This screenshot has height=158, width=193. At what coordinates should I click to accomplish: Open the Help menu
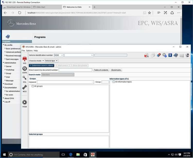(36, 51)
